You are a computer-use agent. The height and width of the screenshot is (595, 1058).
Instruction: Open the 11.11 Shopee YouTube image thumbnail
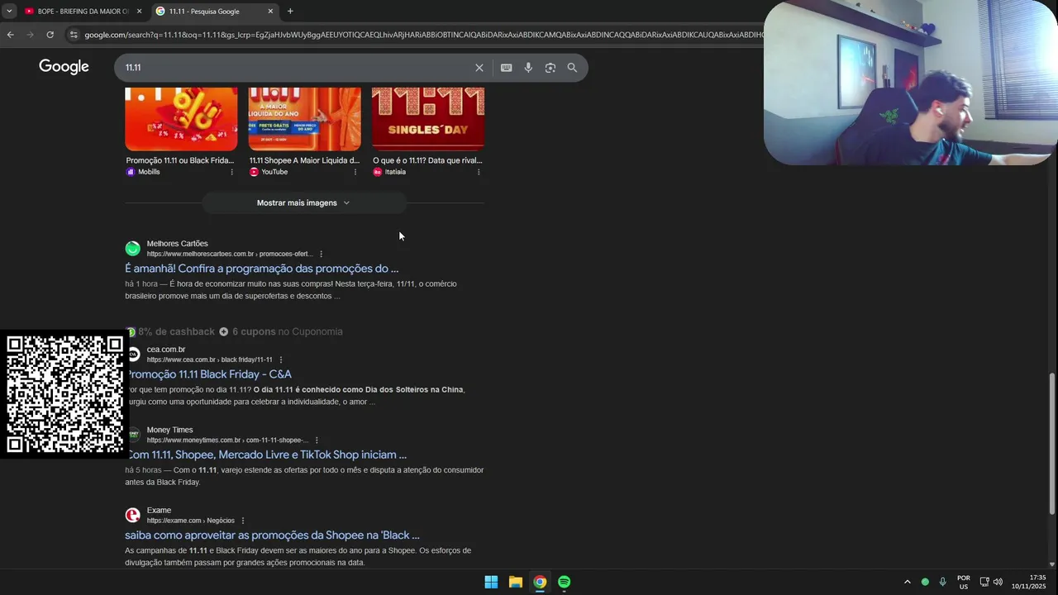[x=305, y=119]
